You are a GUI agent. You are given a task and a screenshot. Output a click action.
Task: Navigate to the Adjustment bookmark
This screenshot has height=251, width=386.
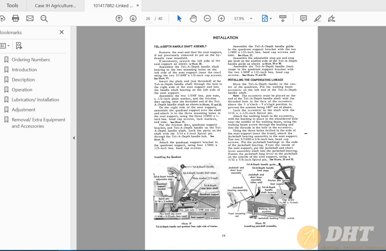[x=24, y=110]
